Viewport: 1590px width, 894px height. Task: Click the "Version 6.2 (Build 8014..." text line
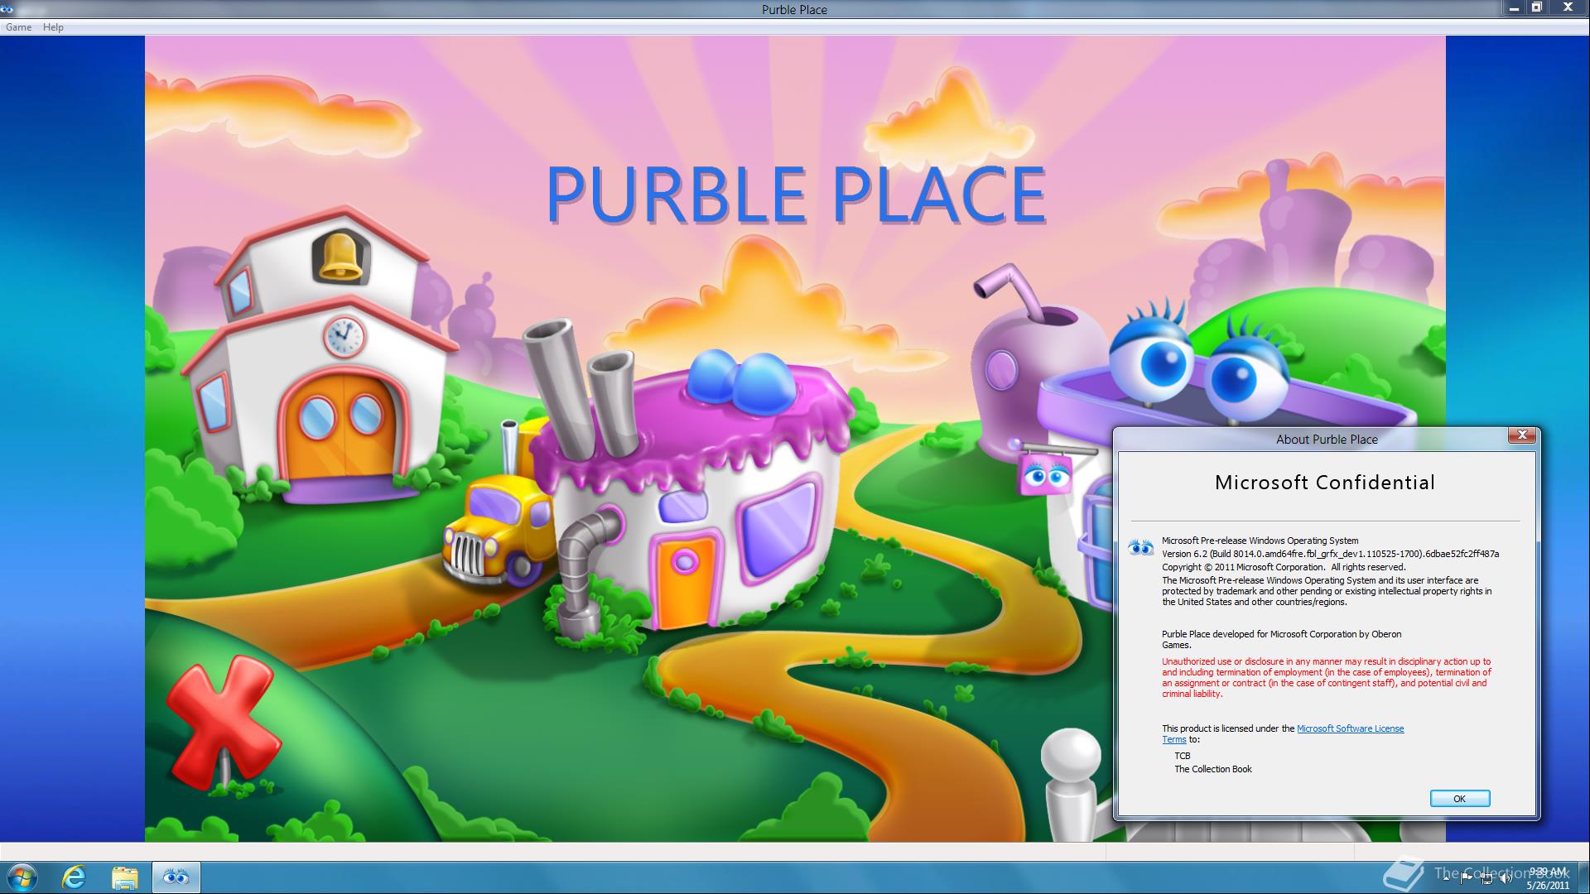pyautogui.click(x=1330, y=554)
